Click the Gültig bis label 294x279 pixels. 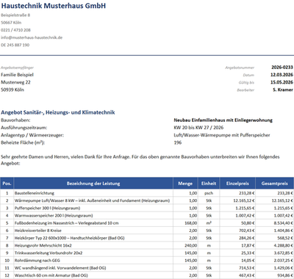[x=246, y=82]
